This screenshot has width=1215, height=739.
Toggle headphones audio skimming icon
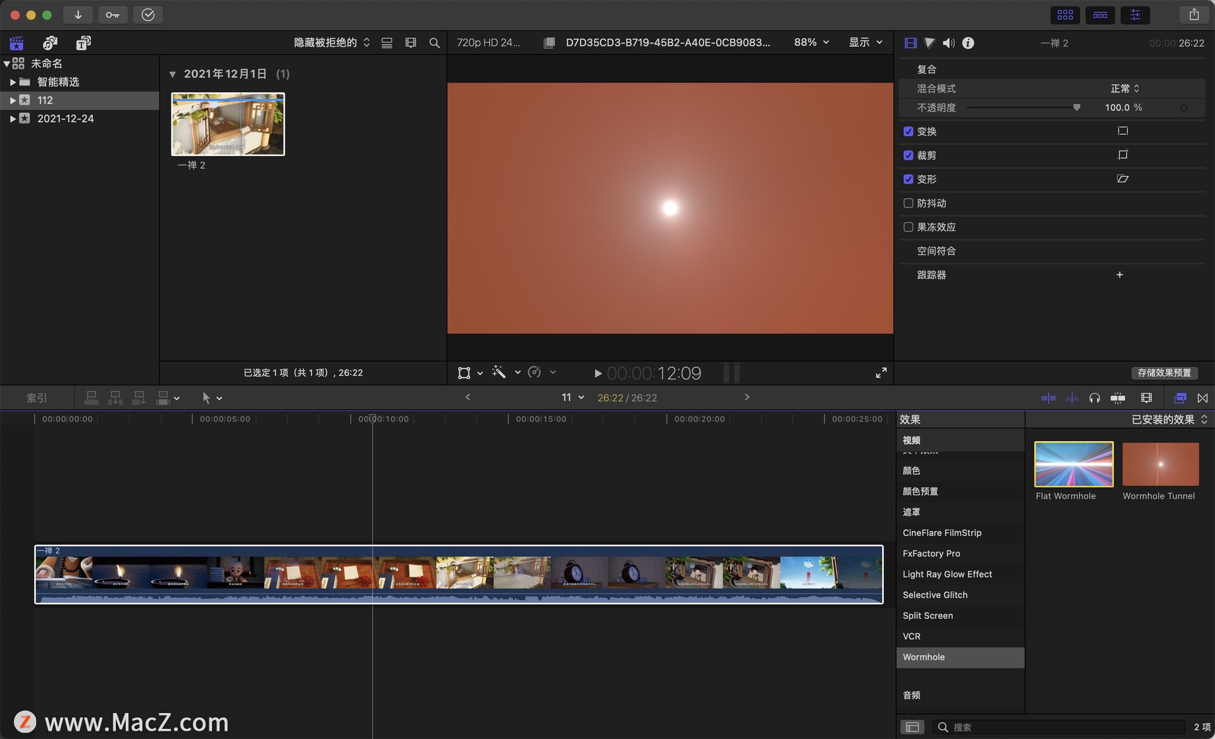pyautogui.click(x=1094, y=398)
